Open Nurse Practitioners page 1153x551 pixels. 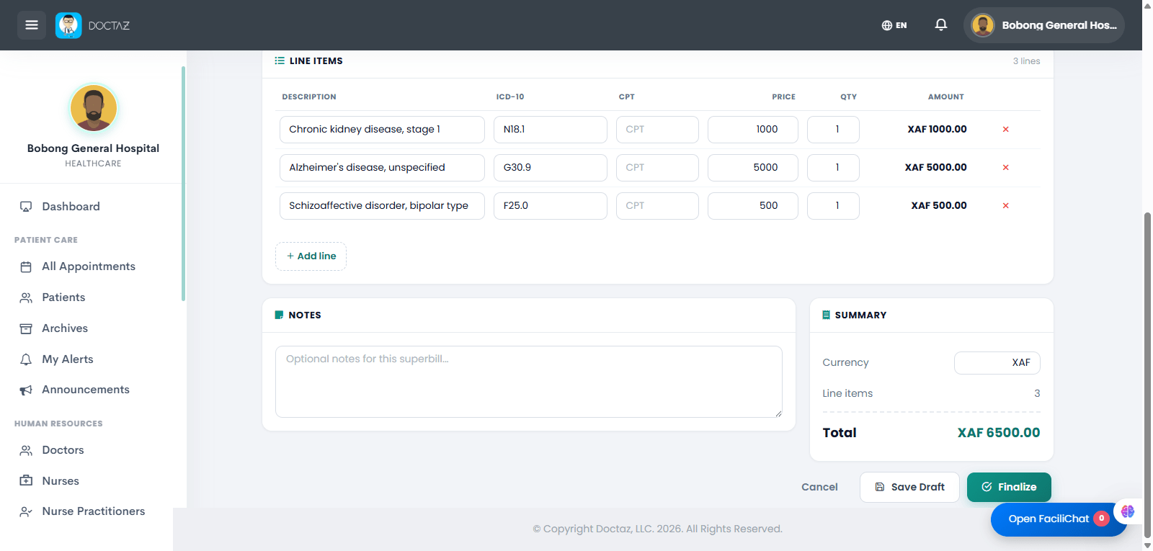(94, 511)
